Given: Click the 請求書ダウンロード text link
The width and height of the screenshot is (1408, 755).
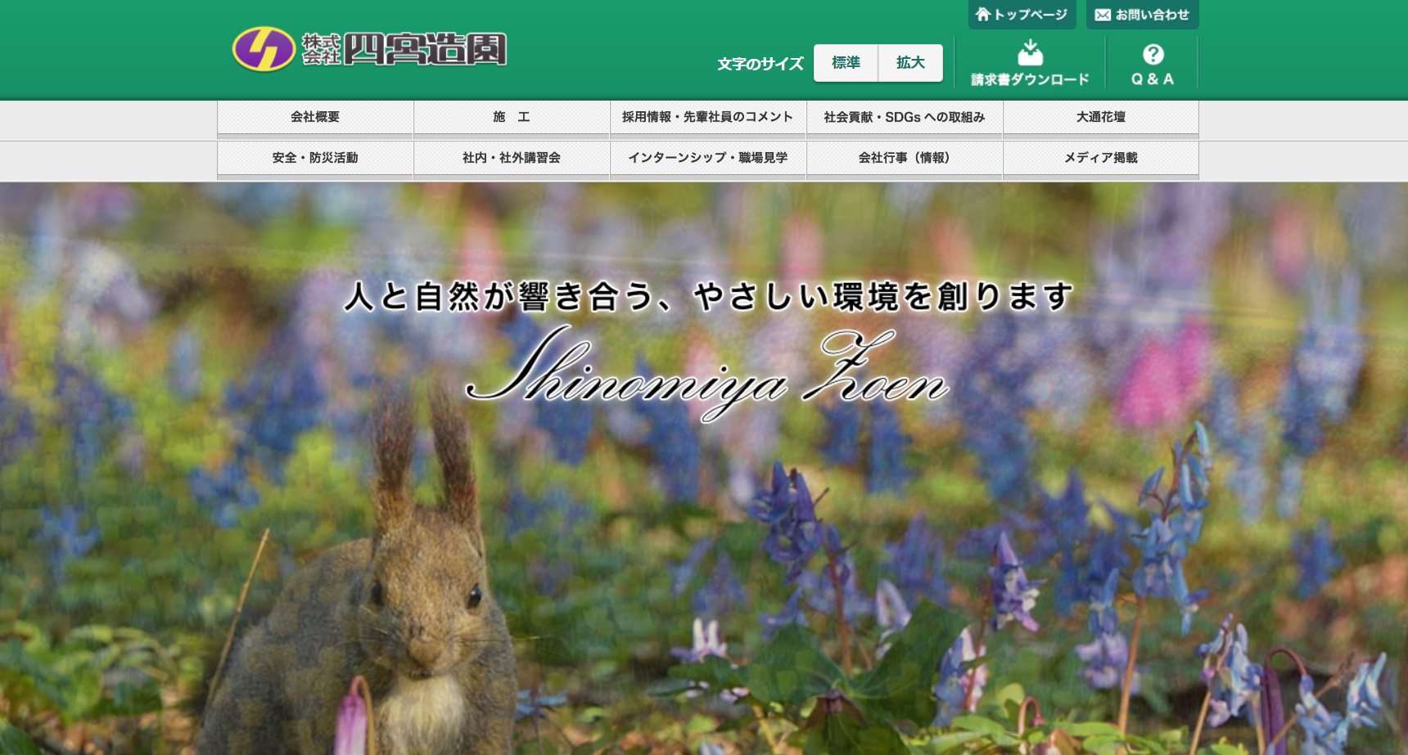Looking at the screenshot, I should [x=1030, y=79].
